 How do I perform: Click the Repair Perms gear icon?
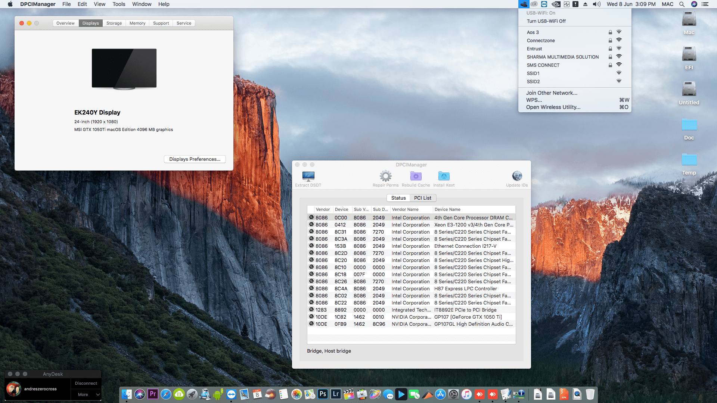[385, 176]
